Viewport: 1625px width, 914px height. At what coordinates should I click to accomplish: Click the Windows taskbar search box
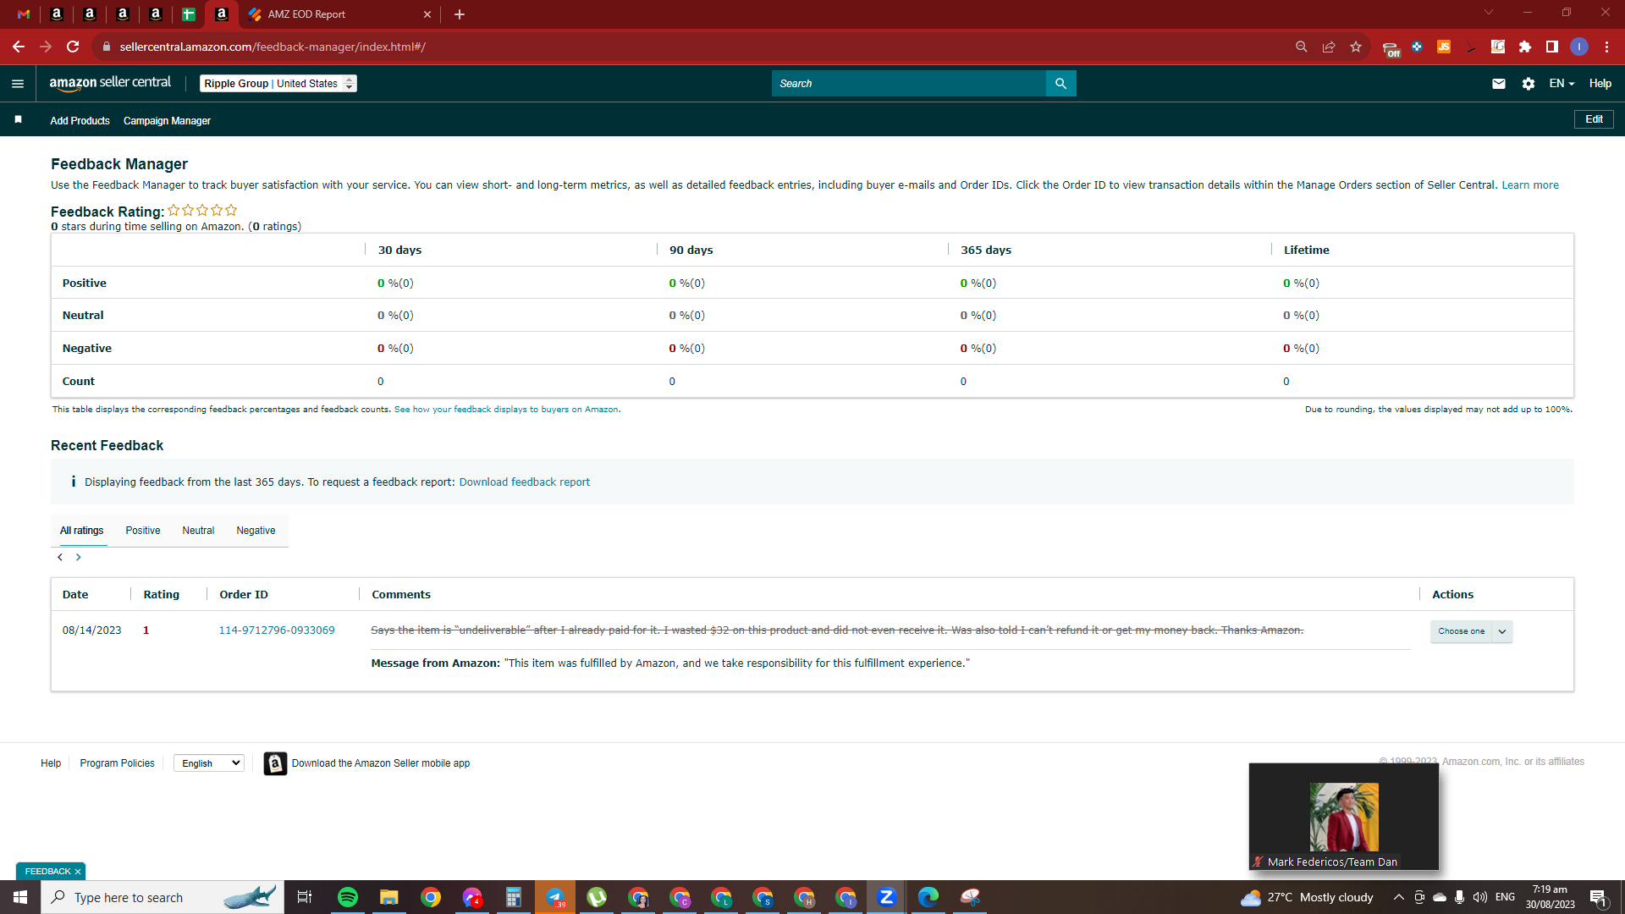coord(162,897)
